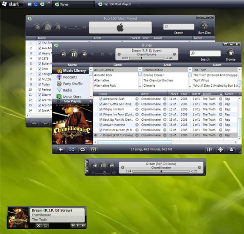244x234 pixels.
Task: Skip to next track in main iTunes window
Action: [84, 54]
